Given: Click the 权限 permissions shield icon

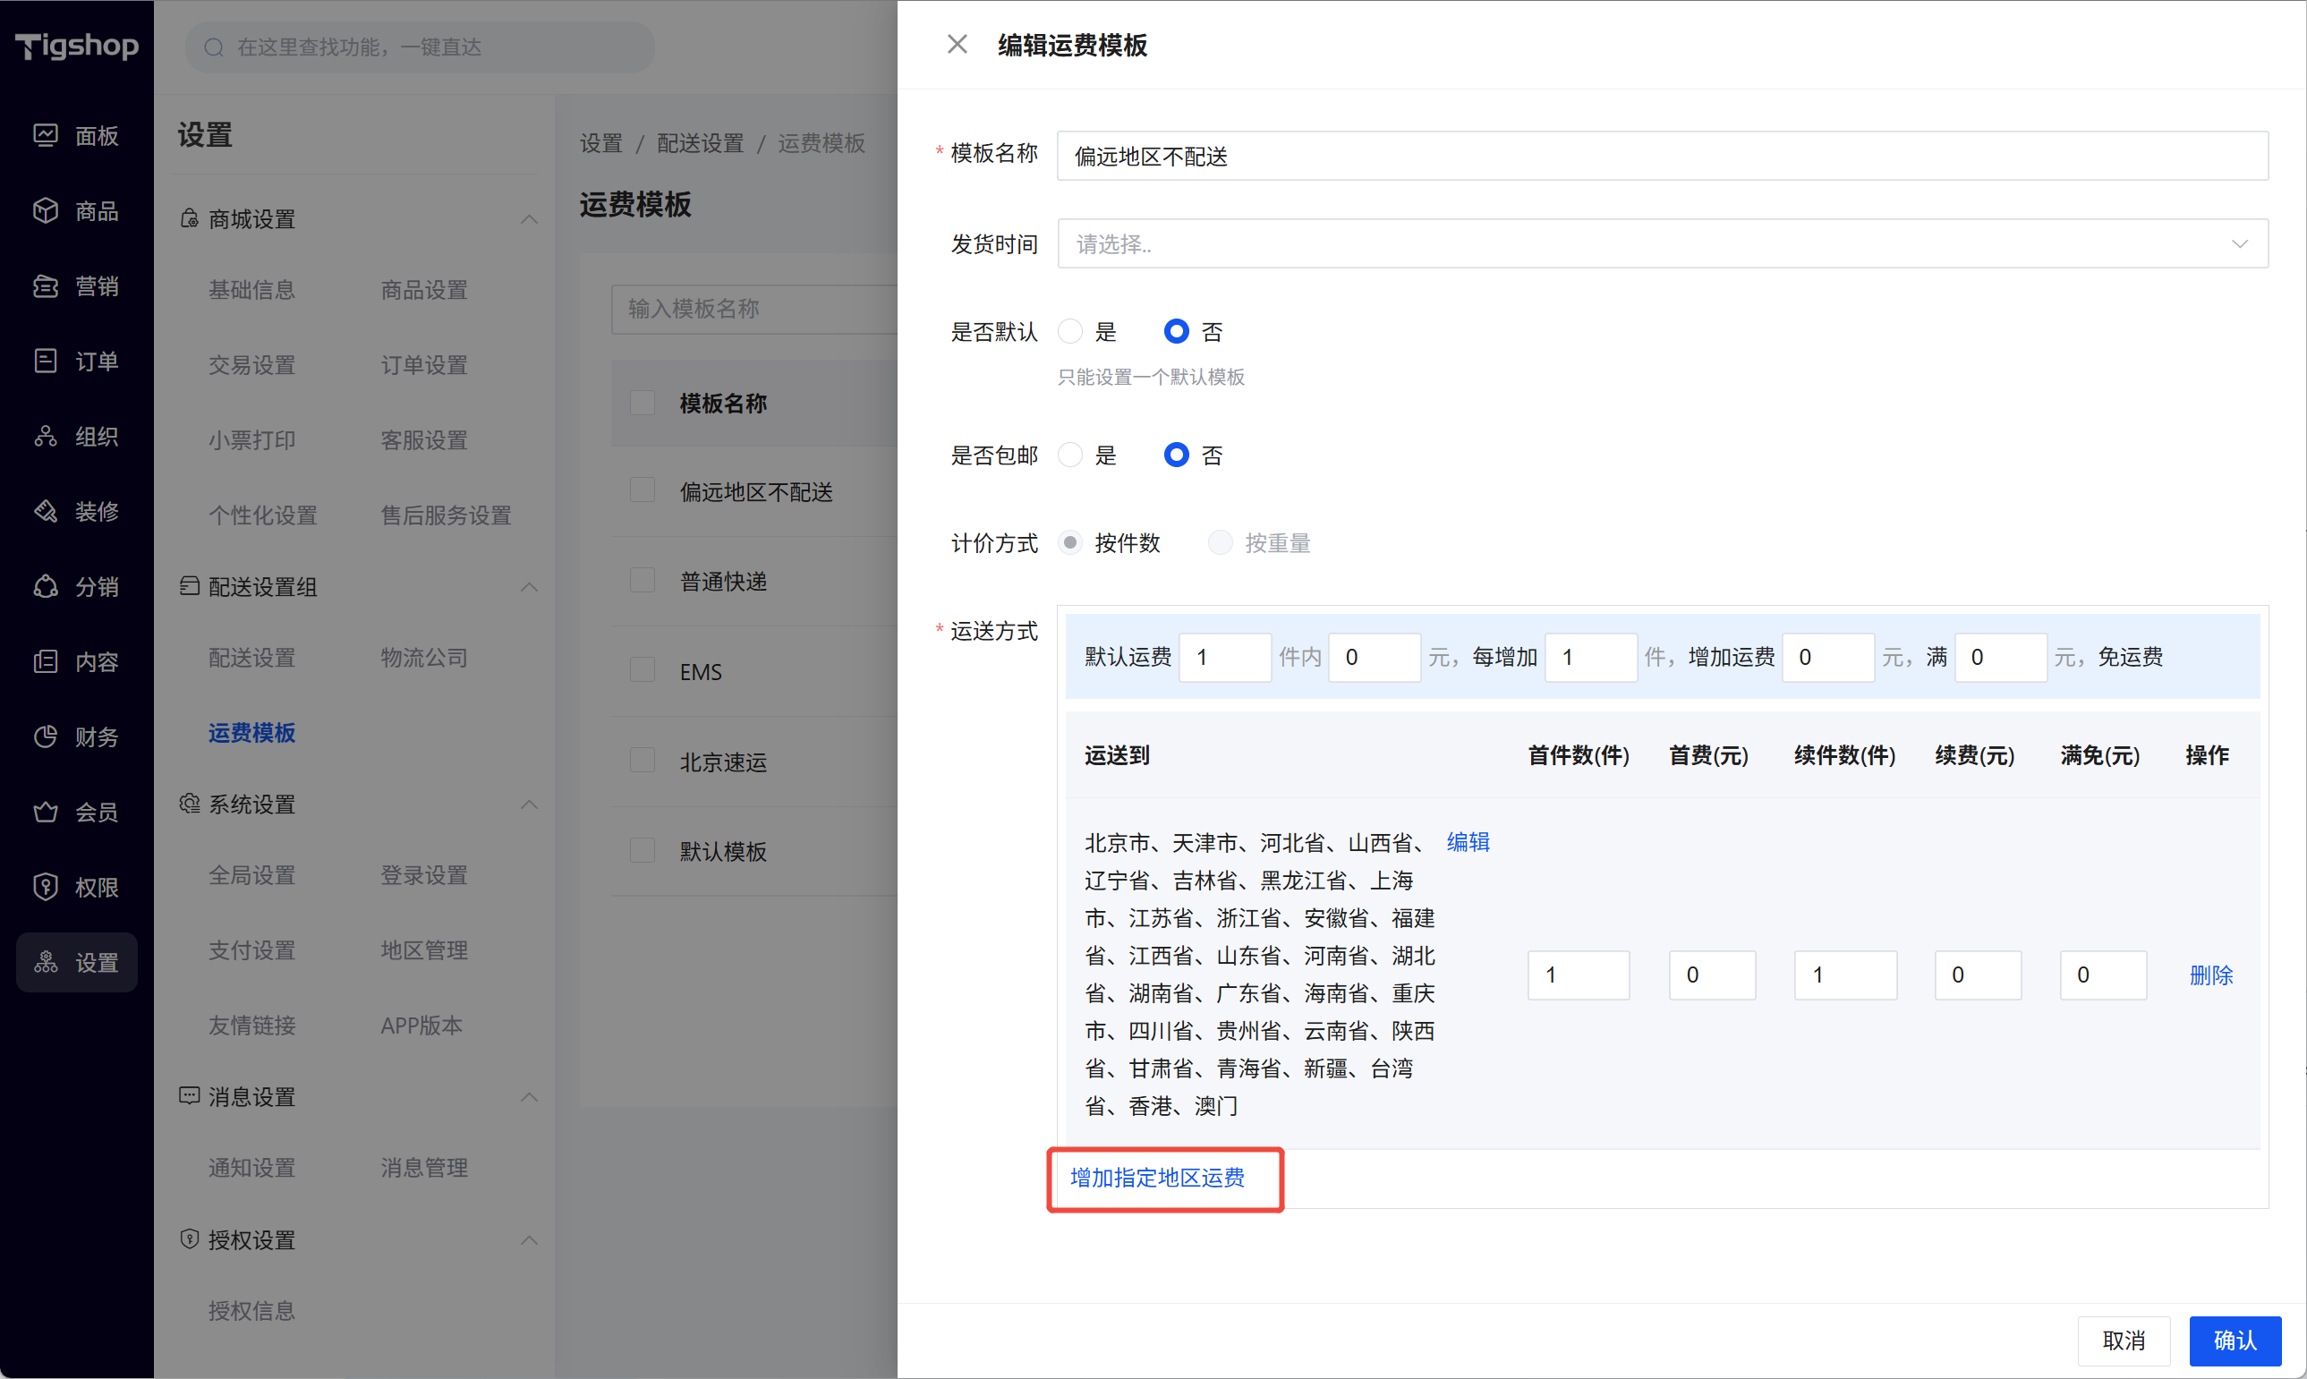Looking at the screenshot, I should (46, 888).
